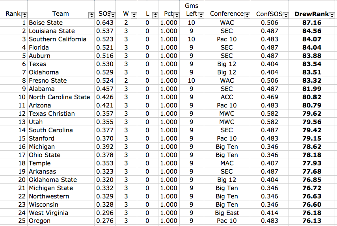Open the SOS column filter arrow
Viewport: 337px width, 226px height.
point(113,15)
